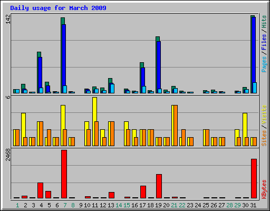Click day 23 on the x-axis
The width and height of the screenshot is (270, 211).
tap(190, 205)
